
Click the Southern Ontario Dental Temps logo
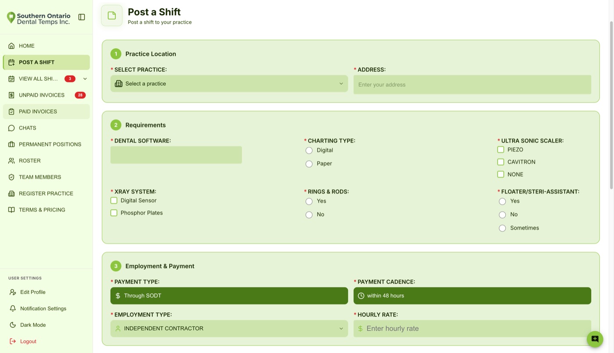39,18
